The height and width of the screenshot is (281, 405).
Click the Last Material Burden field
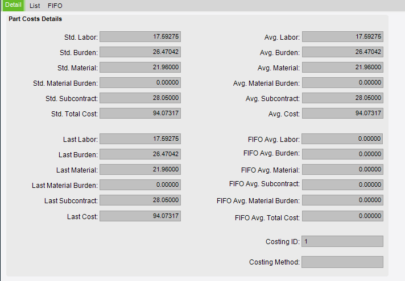coord(140,185)
